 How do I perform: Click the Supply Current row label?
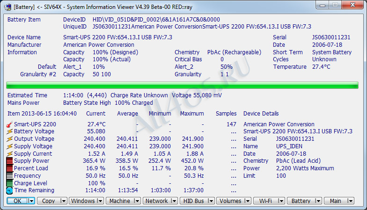tap(33, 154)
